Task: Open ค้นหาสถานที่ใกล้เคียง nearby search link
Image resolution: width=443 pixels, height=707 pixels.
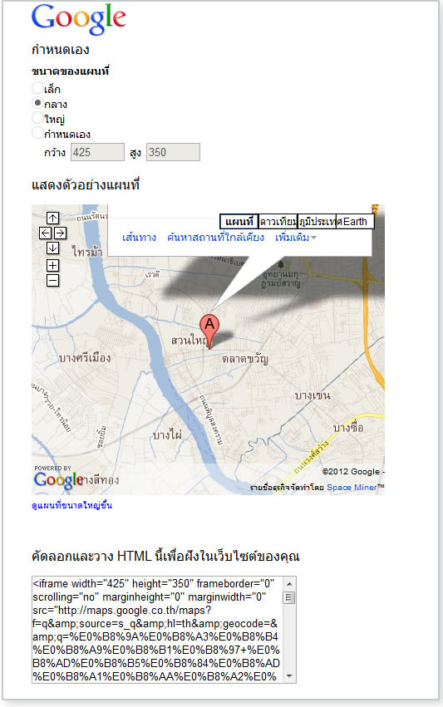Action: coord(215,237)
